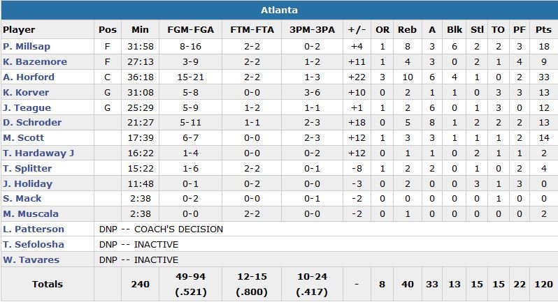The width and height of the screenshot is (558, 302).
Task: Click T. Sefolosha's name
Action: coord(32,245)
